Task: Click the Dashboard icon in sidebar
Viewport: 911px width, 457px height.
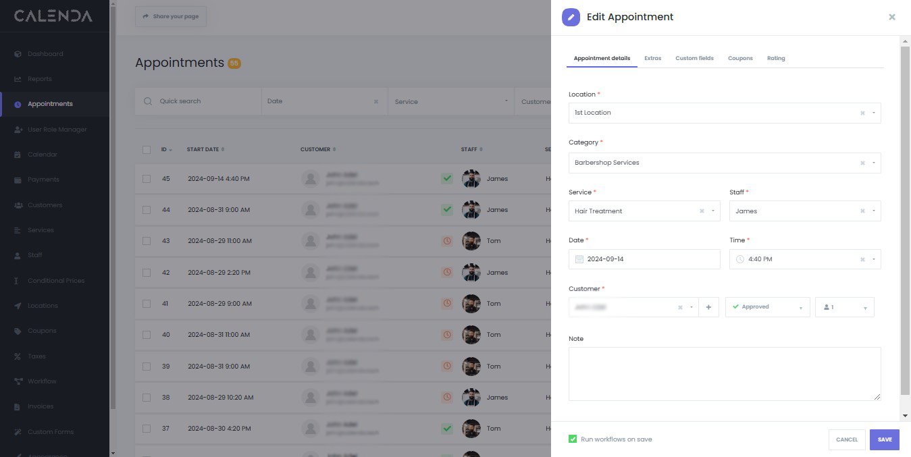Action: click(x=18, y=54)
